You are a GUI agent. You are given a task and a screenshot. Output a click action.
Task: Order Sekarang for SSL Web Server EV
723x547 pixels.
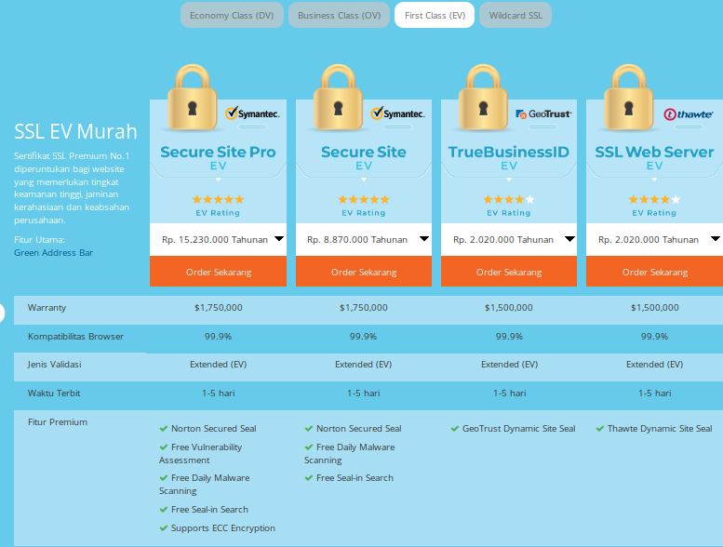click(x=654, y=272)
